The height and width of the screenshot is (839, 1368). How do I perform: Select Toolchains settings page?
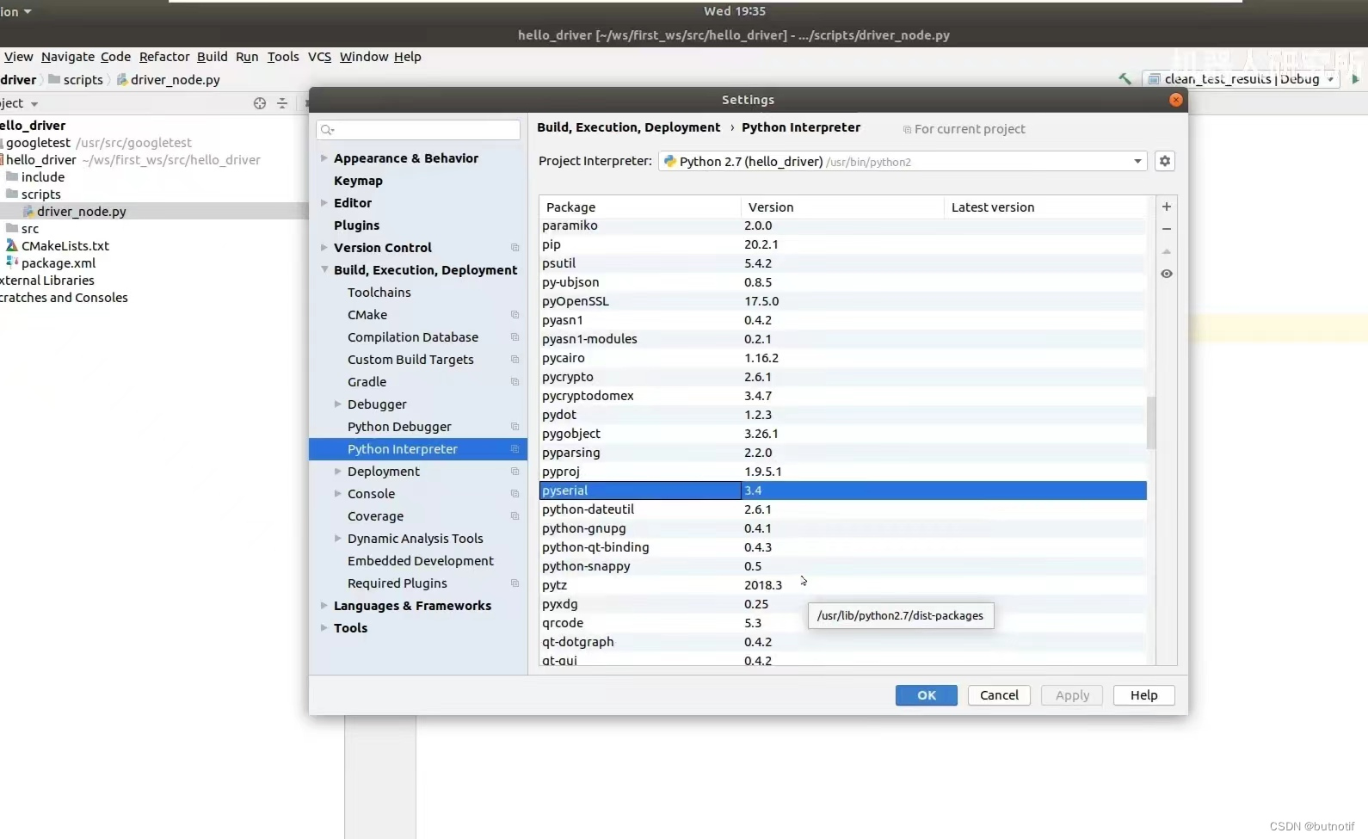[x=379, y=293]
